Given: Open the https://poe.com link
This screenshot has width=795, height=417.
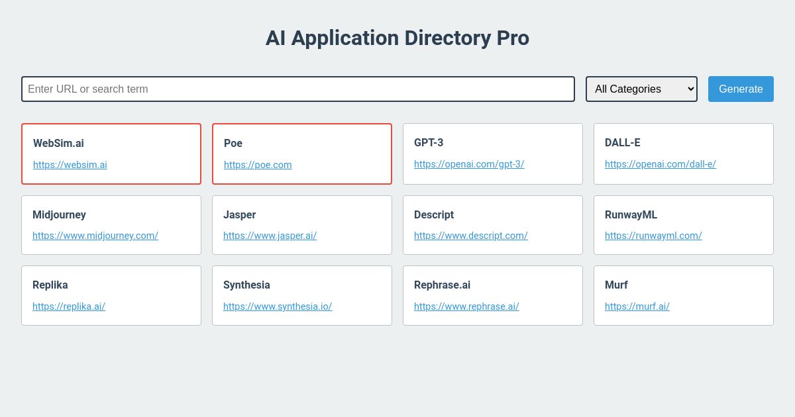Looking at the screenshot, I should pyautogui.click(x=257, y=165).
